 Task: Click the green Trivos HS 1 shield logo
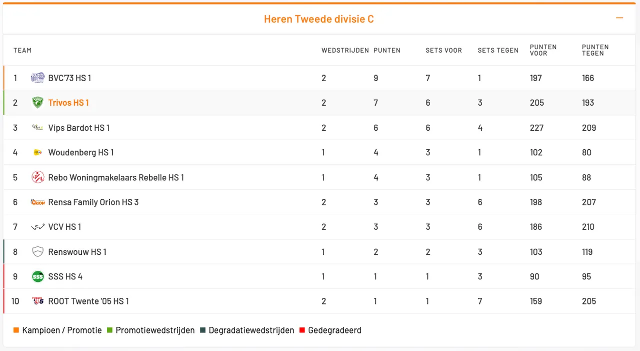coord(37,103)
